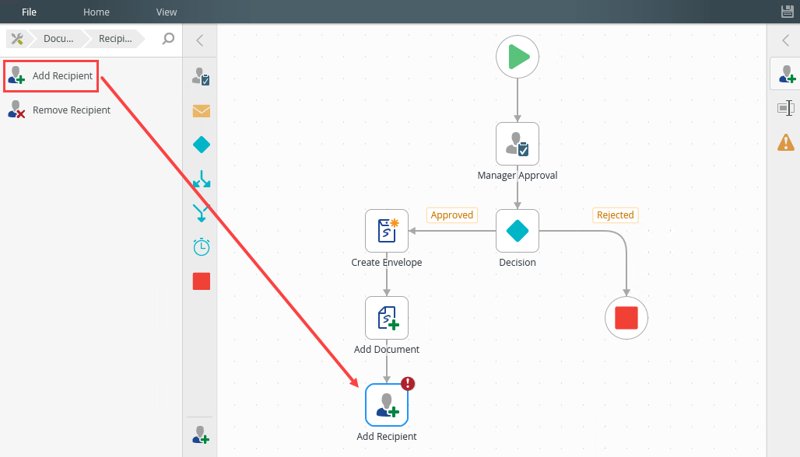Click the save disk icon
The width and height of the screenshot is (800, 457).
tap(788, 11)
